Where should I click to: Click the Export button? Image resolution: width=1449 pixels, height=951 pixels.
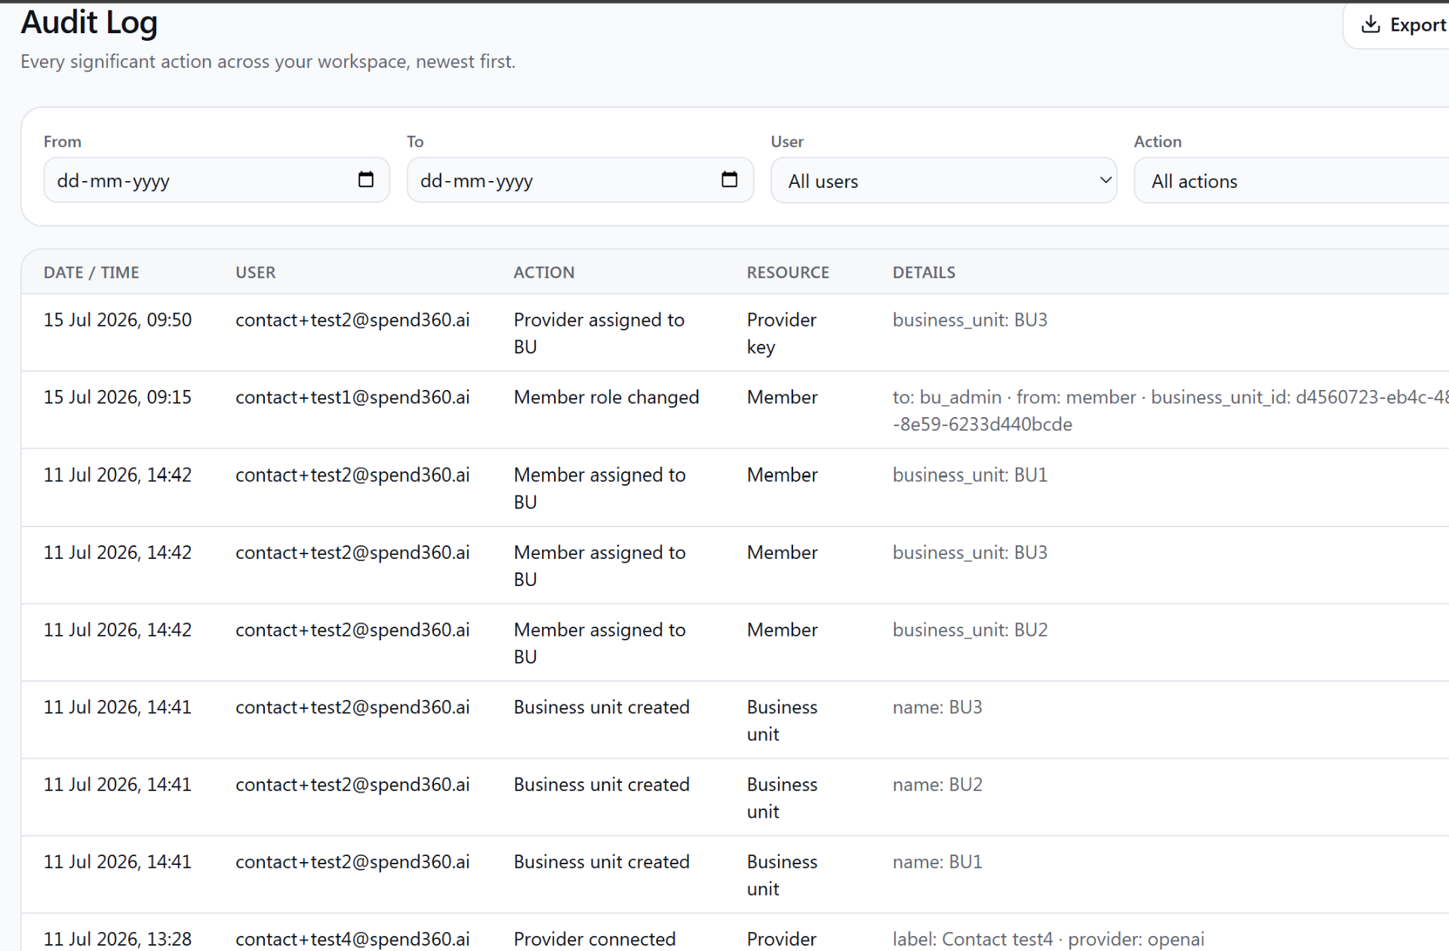[x=1397, y=25]
